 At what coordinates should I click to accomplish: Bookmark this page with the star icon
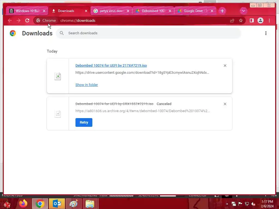pyautogui.click(x=241, y=21)
